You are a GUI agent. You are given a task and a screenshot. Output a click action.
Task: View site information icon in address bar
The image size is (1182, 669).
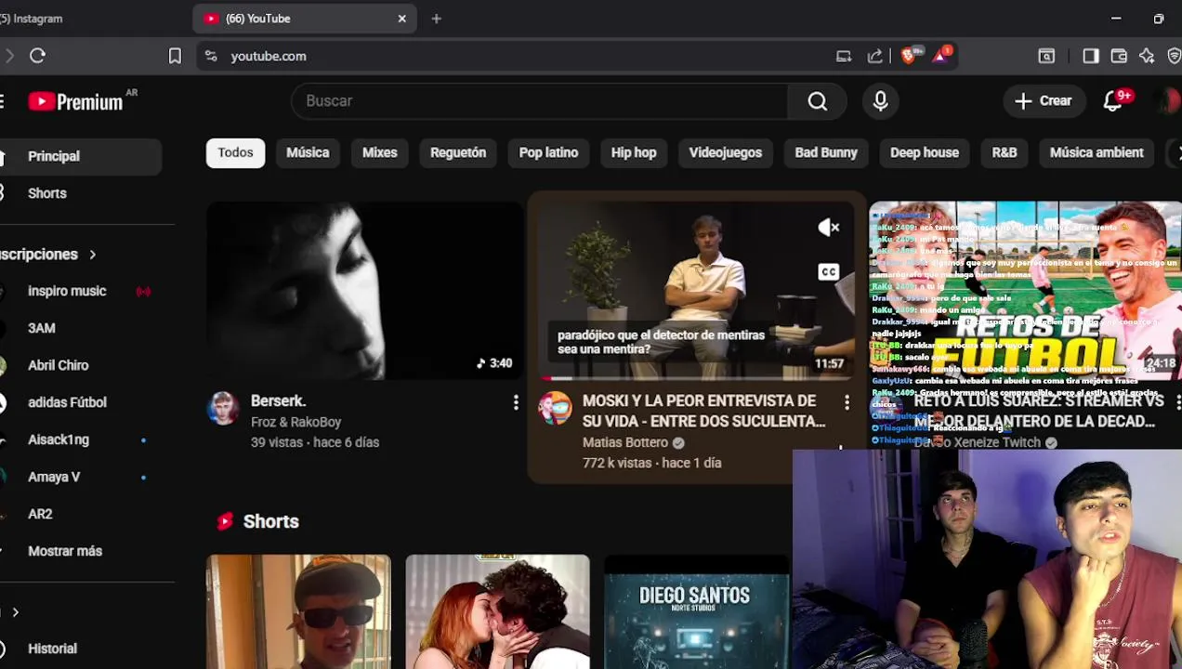211,56
